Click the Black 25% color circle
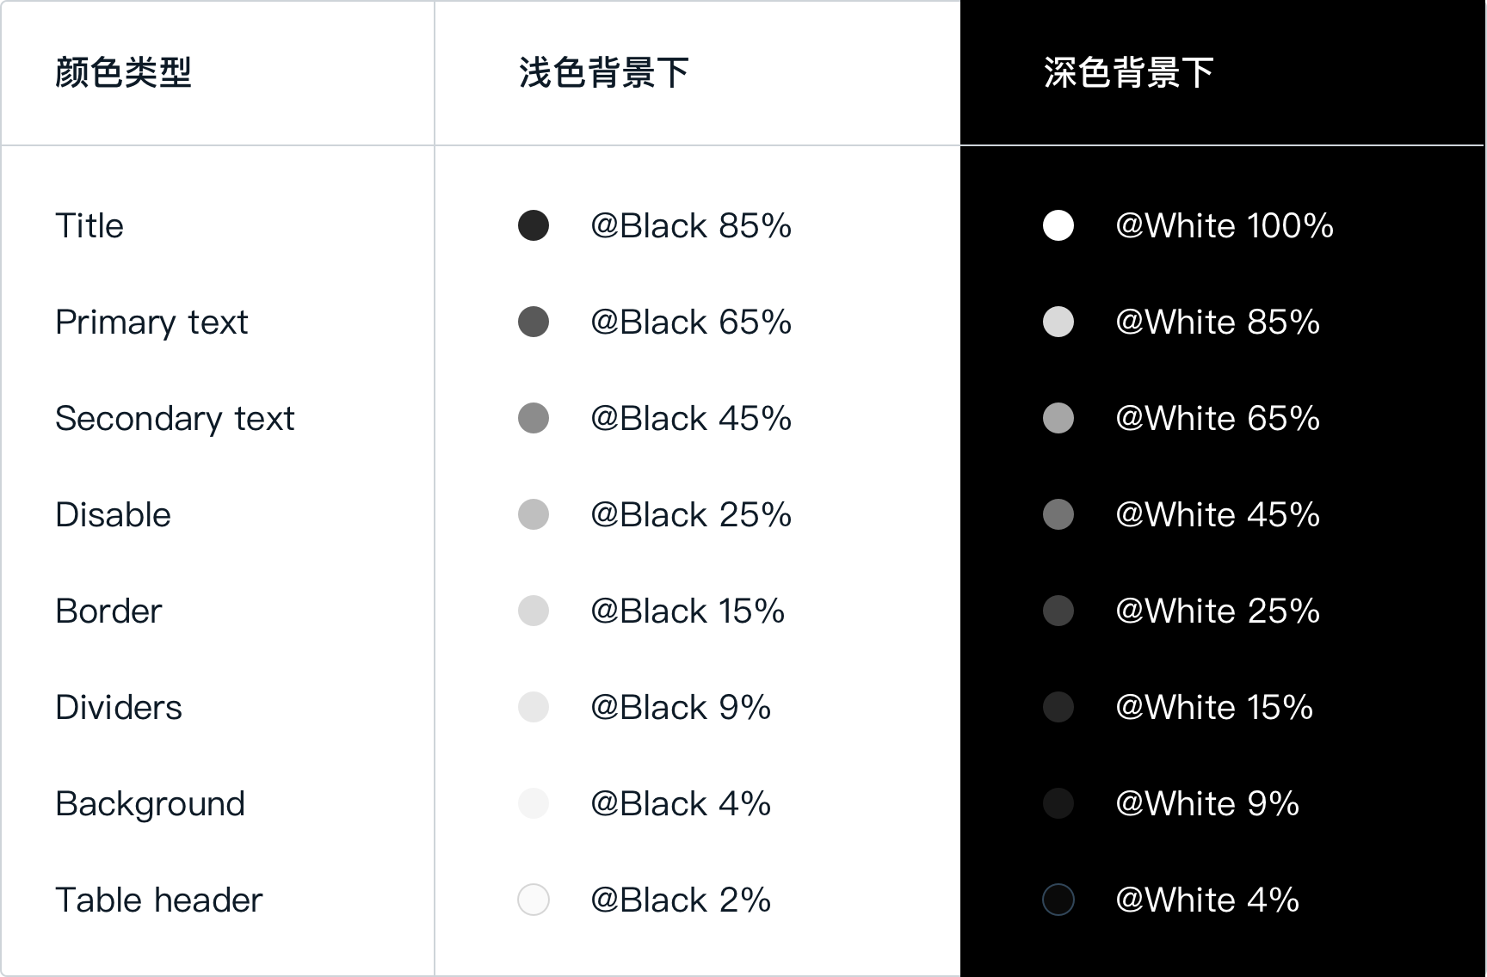 click(534, 514)
